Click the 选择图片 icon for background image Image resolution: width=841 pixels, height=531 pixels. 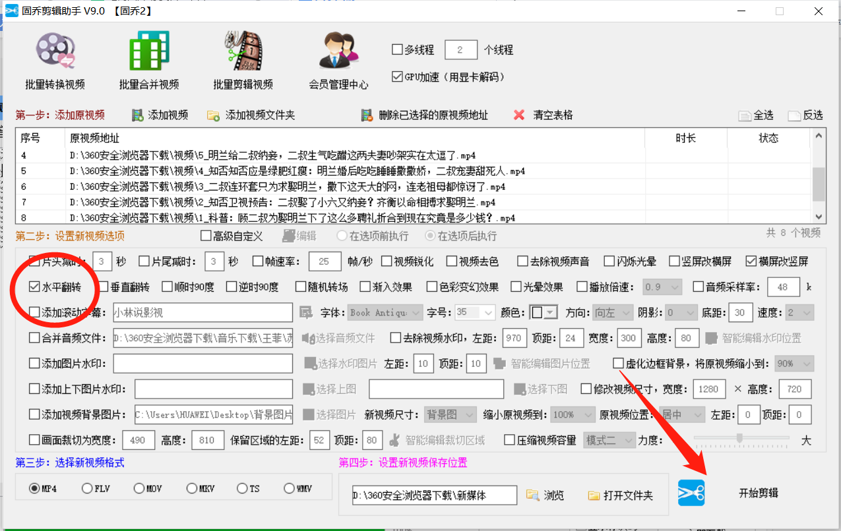tap(309, 414)
